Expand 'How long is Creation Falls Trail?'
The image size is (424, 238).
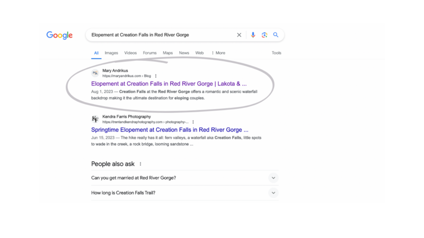[x=273, y=193]
